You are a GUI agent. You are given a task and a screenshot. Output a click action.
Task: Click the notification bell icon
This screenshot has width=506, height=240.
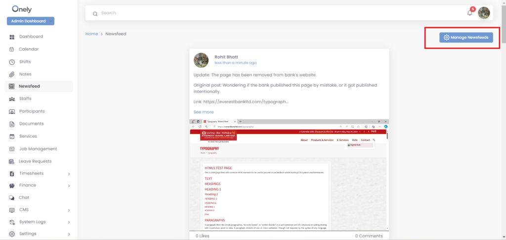pos(469,13)
